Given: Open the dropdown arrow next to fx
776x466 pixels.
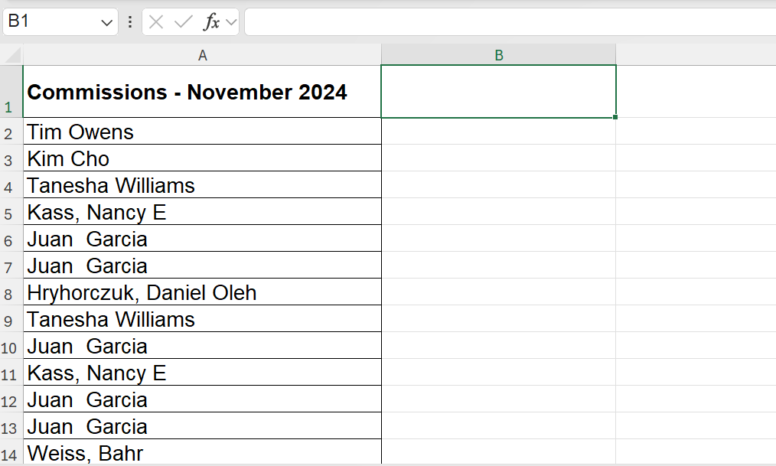Looking at the screenshot, I should pyautogui.click(x=231, y=21).
